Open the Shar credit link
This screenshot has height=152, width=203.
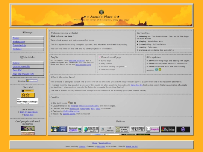tap(98, 108)
